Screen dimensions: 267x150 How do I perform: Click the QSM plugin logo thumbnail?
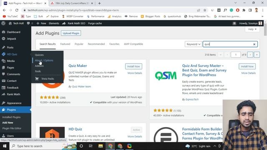click(x=166, y=76)
